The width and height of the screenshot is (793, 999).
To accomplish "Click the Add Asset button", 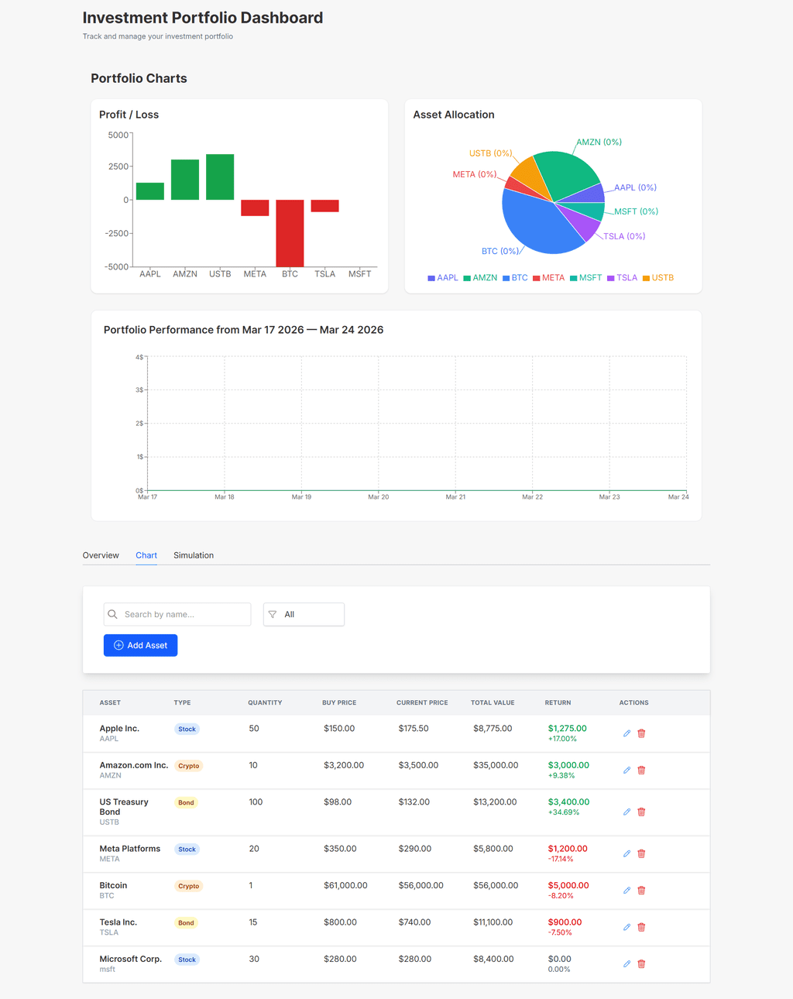I will click(x=140, y=645).
